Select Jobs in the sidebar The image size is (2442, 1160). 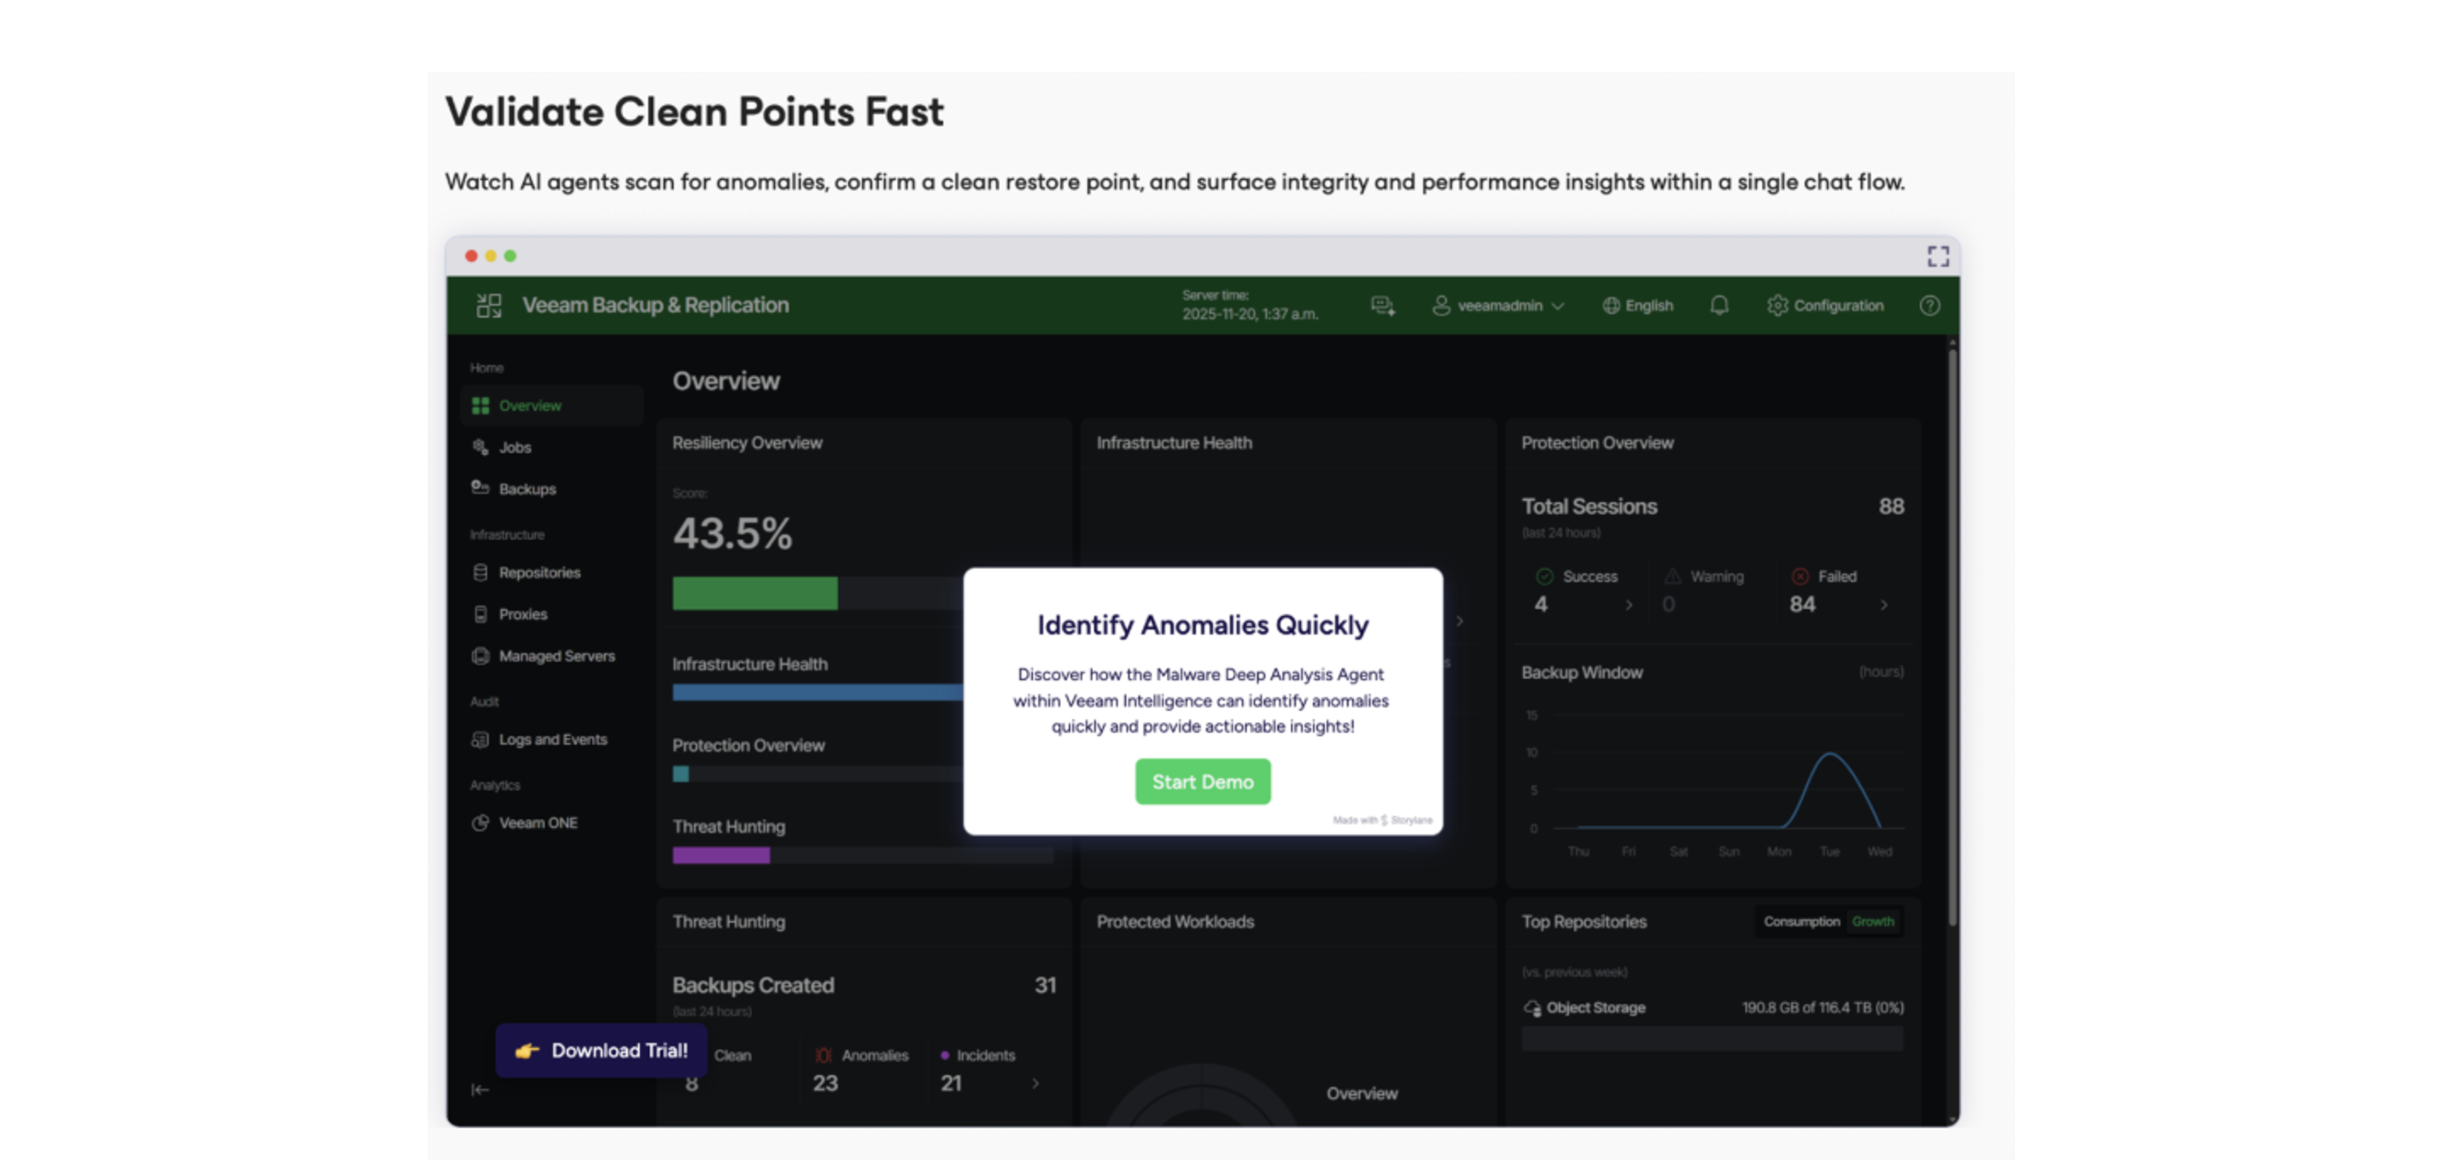(515, 448)
